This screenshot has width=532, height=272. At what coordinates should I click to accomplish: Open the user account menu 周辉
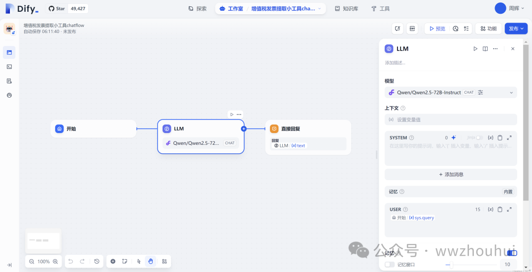pos(510,8)
